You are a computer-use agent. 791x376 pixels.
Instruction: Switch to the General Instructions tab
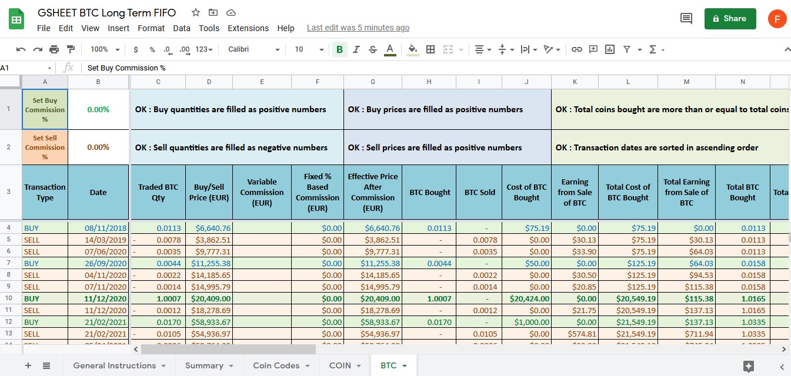(x=119, y=365)
